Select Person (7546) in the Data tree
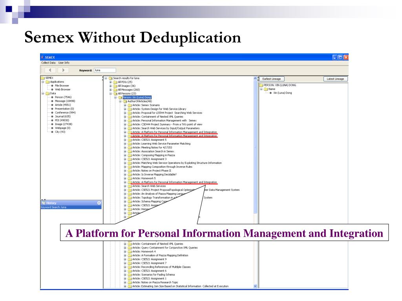Screen dimensions: 402x301 point(63,97)
